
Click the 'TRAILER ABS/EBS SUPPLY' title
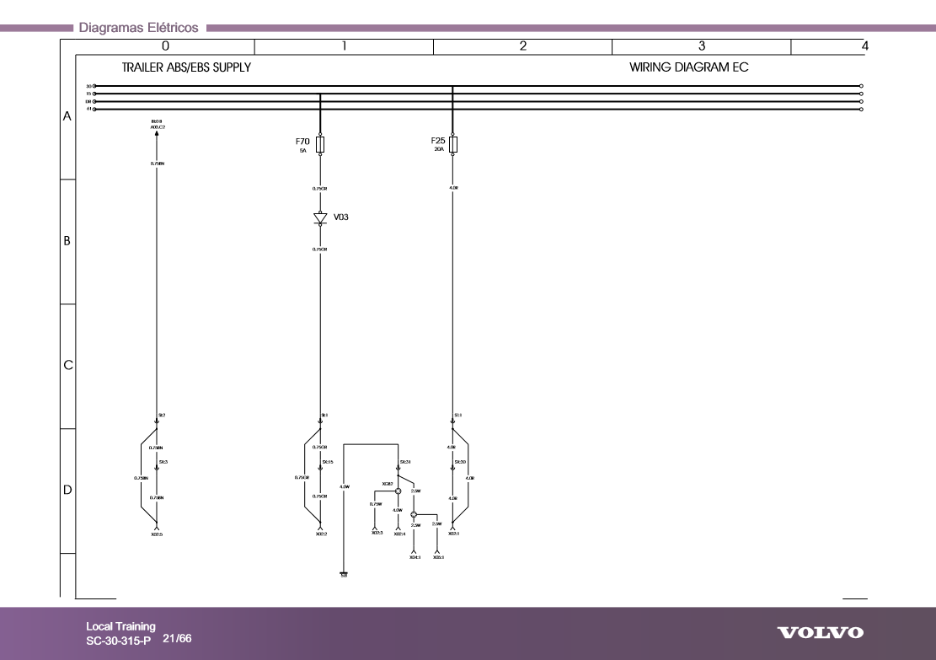[x=186, y=67]
